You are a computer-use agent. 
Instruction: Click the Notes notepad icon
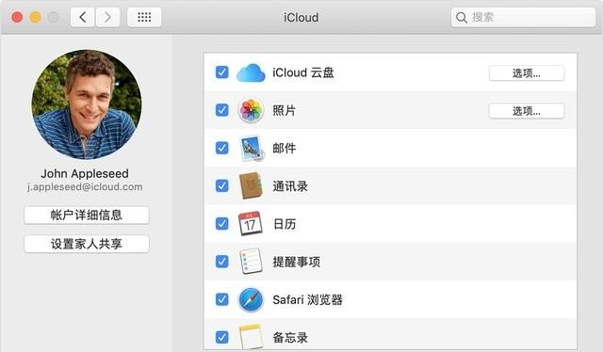251,336
